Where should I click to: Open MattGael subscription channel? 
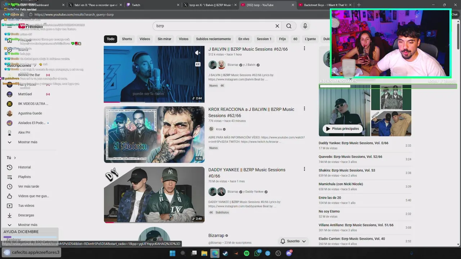pyautogui.click(x=25, y=94)
